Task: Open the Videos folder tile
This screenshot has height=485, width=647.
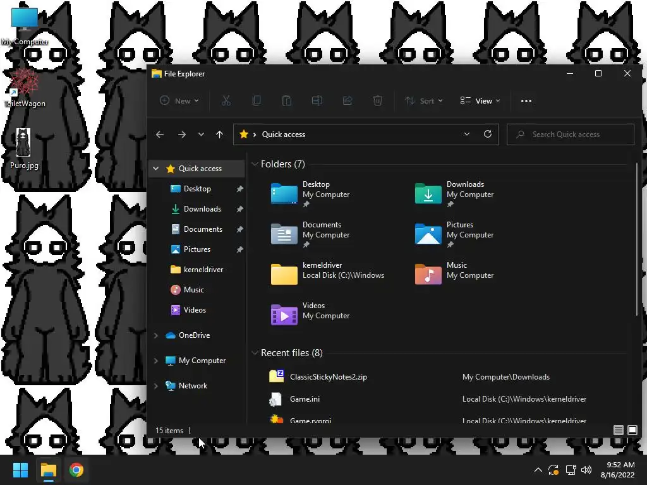Action: 310,314
